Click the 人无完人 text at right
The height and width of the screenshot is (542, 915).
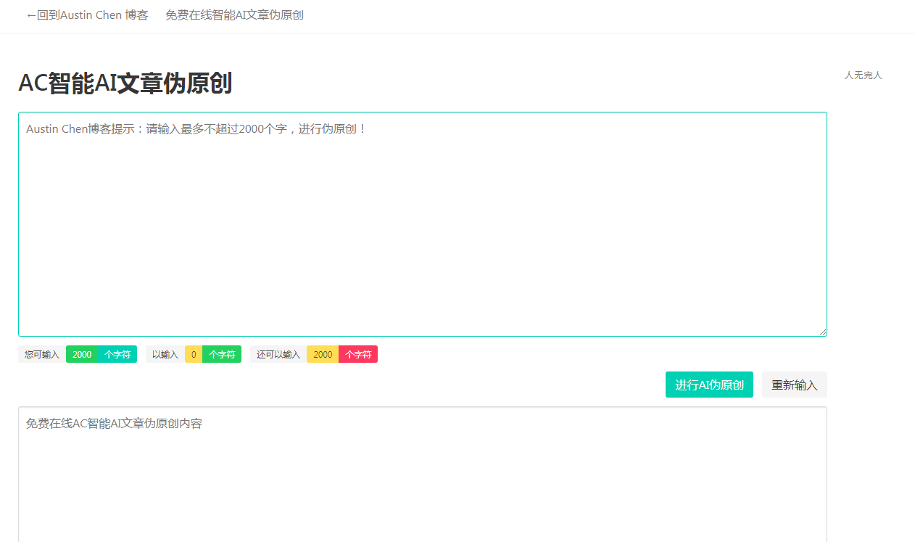point(864,75)
